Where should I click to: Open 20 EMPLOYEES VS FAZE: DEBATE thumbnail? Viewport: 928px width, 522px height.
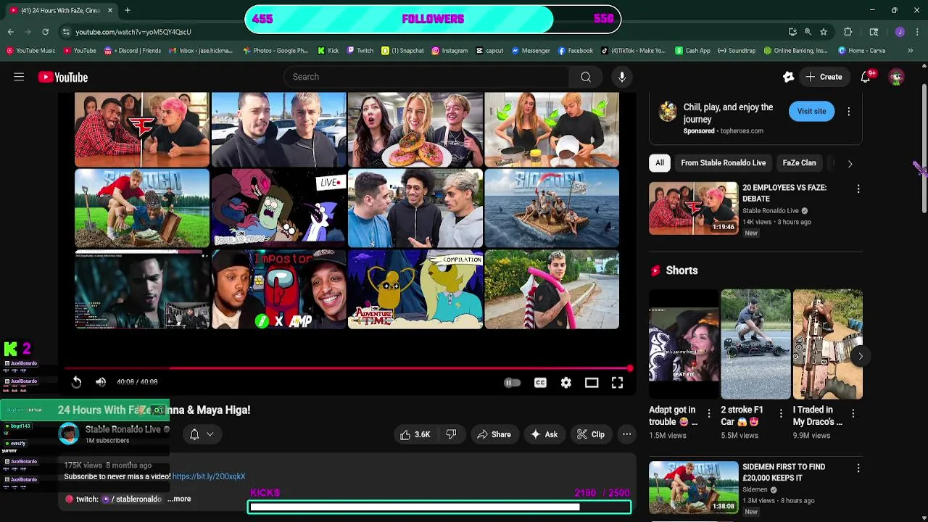point(693,208)
